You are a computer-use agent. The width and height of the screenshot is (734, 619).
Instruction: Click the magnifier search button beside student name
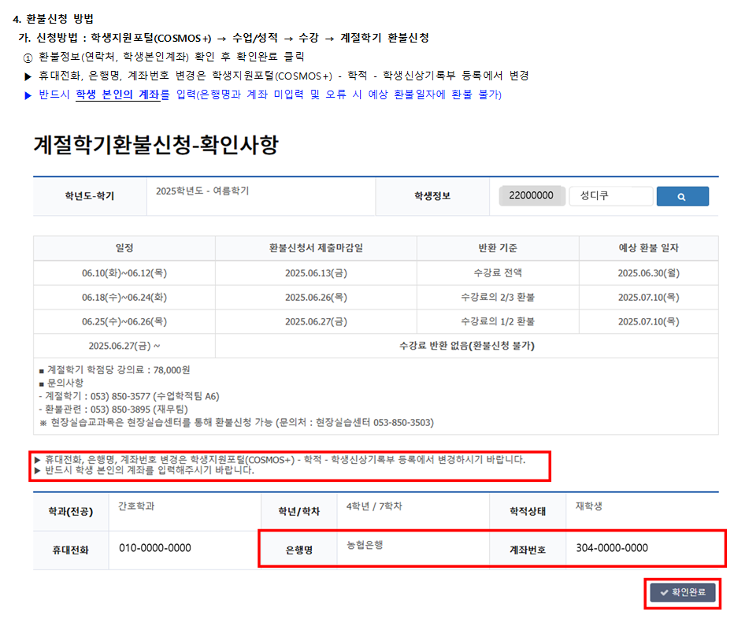coord(682,197)
